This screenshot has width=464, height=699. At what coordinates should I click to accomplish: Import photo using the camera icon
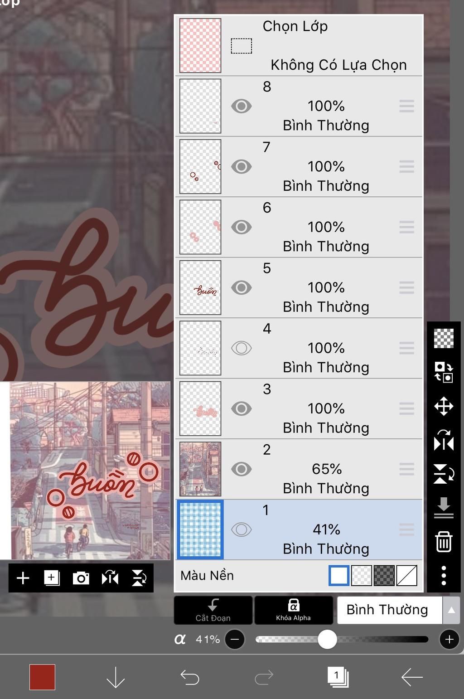pos(81,578)
